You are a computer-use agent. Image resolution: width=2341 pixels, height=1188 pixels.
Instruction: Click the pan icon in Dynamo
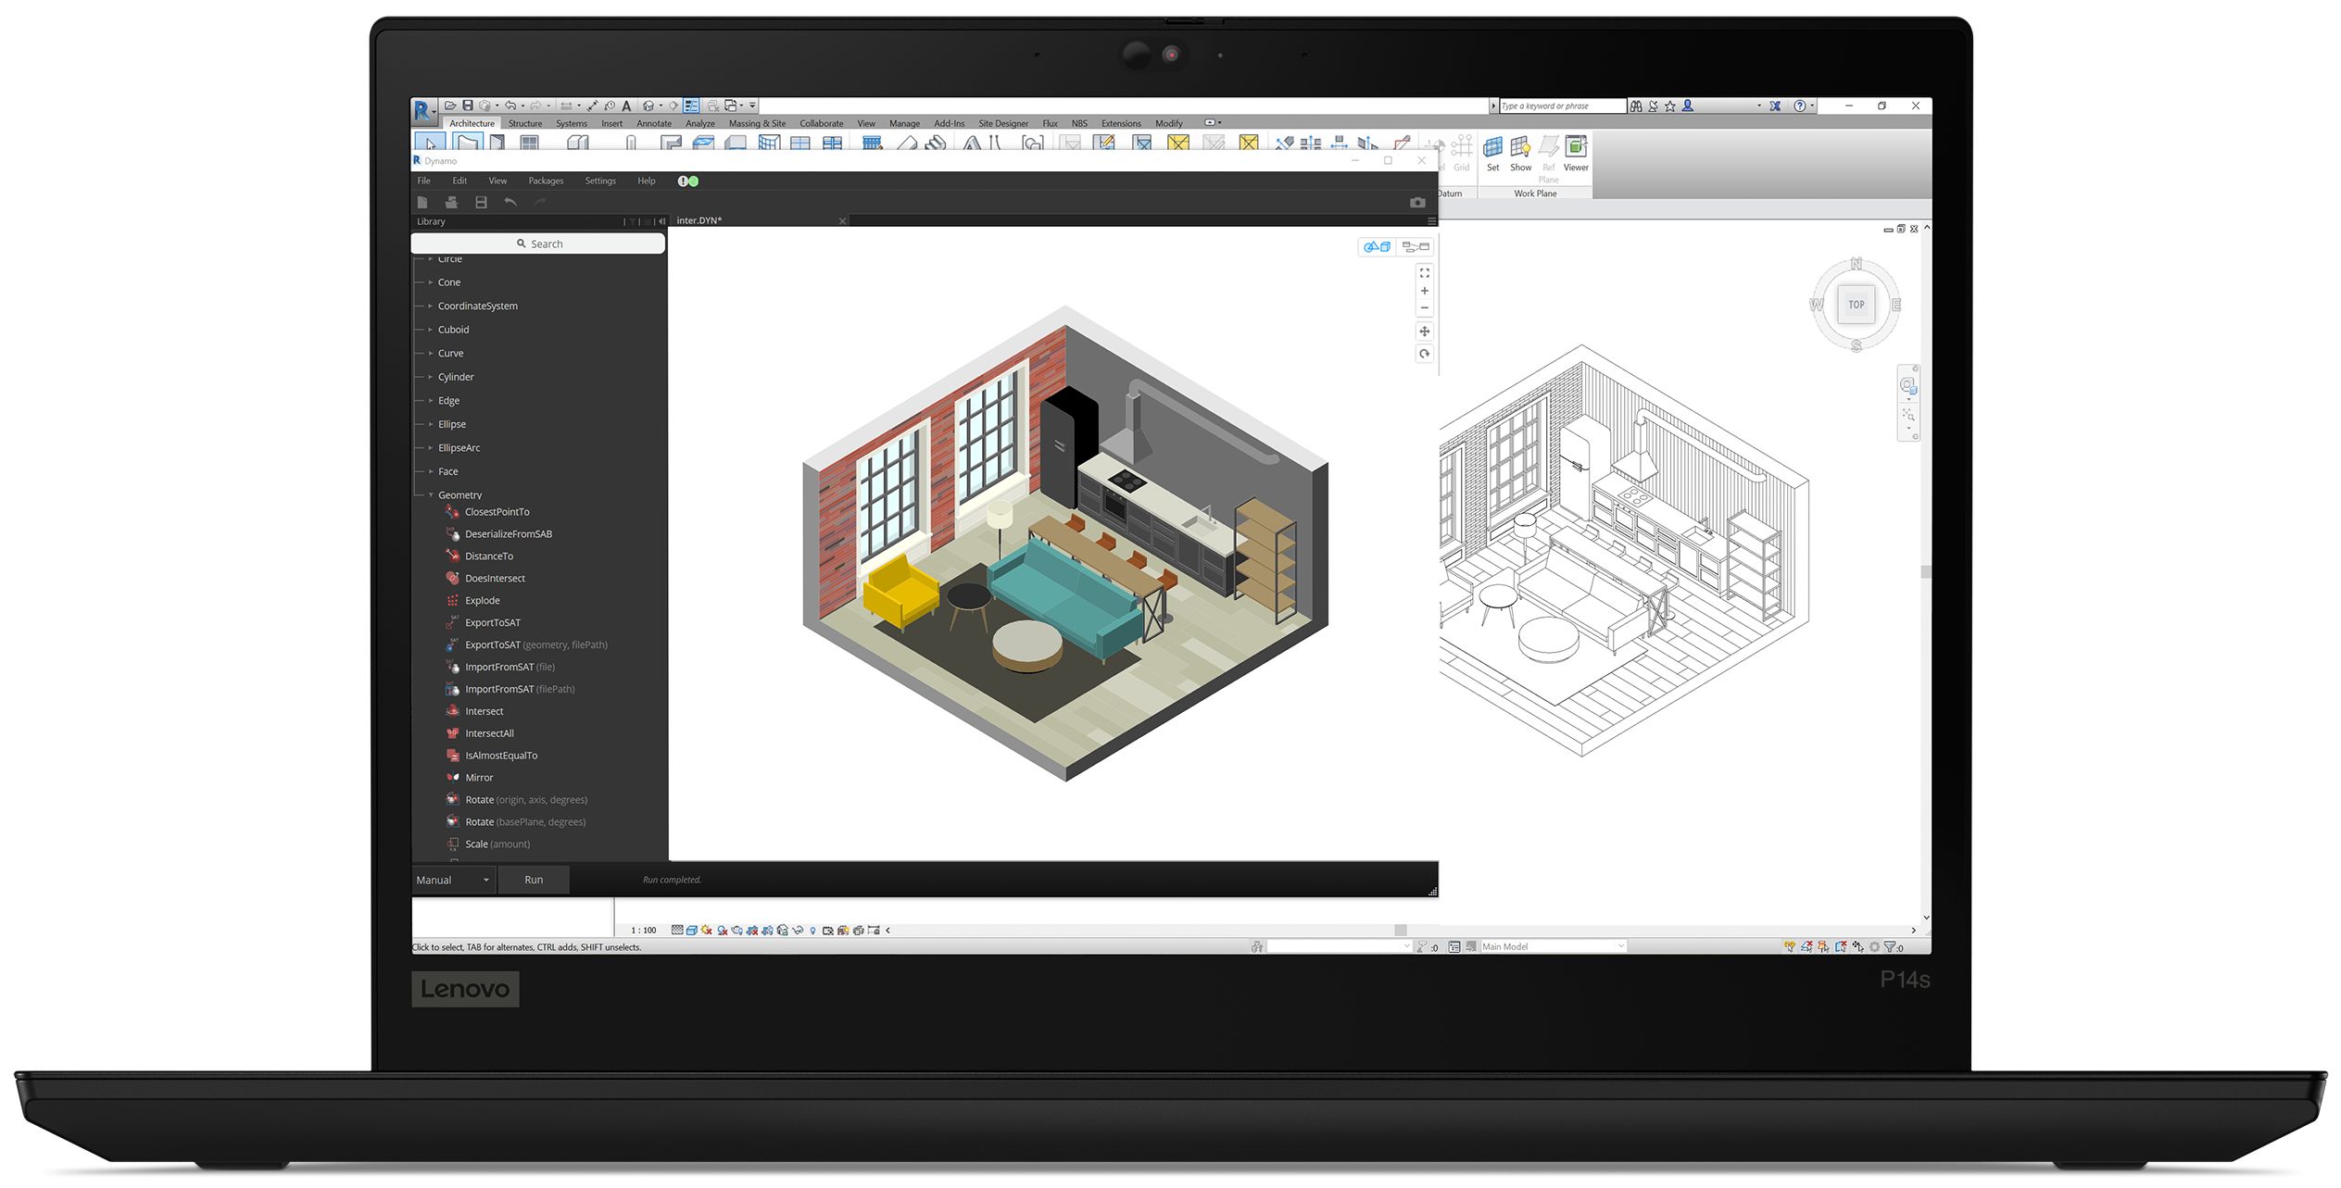coord(1425,331)
